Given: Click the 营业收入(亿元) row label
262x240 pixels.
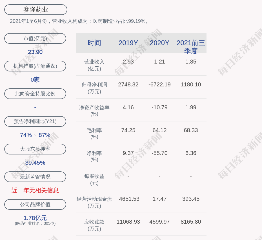Looking at the screenshot, I should pyautogui.click(x=94, y=65).
